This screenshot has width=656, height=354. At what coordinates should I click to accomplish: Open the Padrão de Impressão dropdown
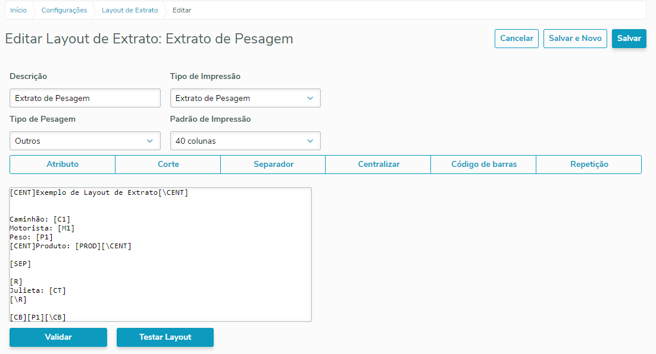[245, 141]
